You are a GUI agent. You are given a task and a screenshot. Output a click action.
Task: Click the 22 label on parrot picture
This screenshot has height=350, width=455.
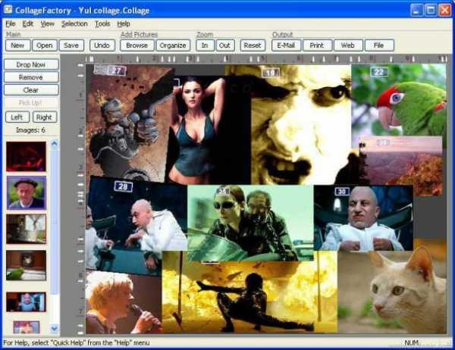(x=379, y=72)
